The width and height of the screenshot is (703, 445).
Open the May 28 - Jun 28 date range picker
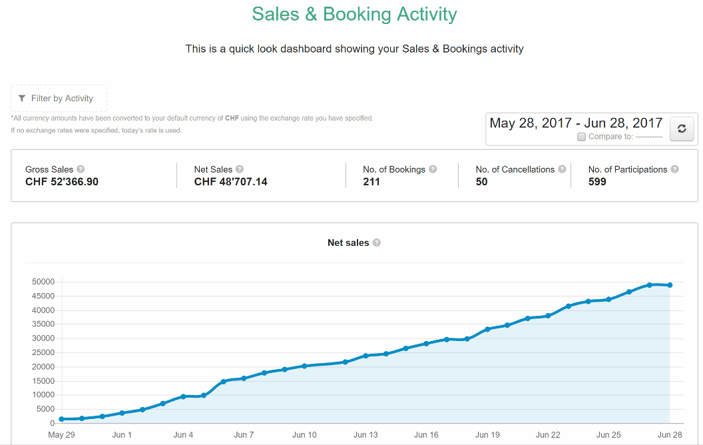click(576, 123)
